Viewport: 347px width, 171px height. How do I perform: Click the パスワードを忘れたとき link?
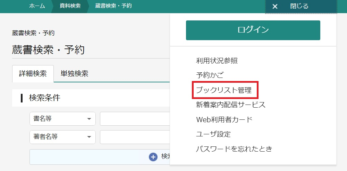tap(234, 149)
